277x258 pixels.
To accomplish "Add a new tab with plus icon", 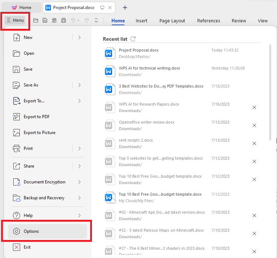I will (125, 8).
